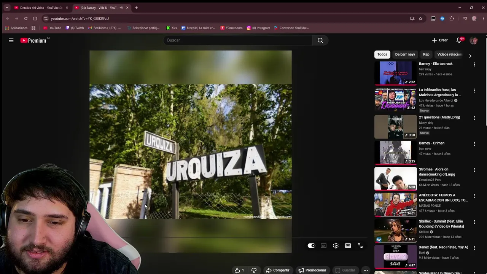The height and width of the screenshot is (274, 487).
Task: Bookmark this page with the star
Action: 420,18
